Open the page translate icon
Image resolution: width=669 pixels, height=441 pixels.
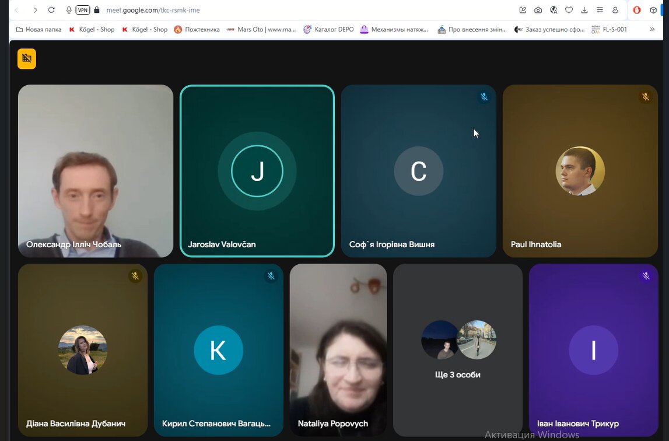point(554,10)
